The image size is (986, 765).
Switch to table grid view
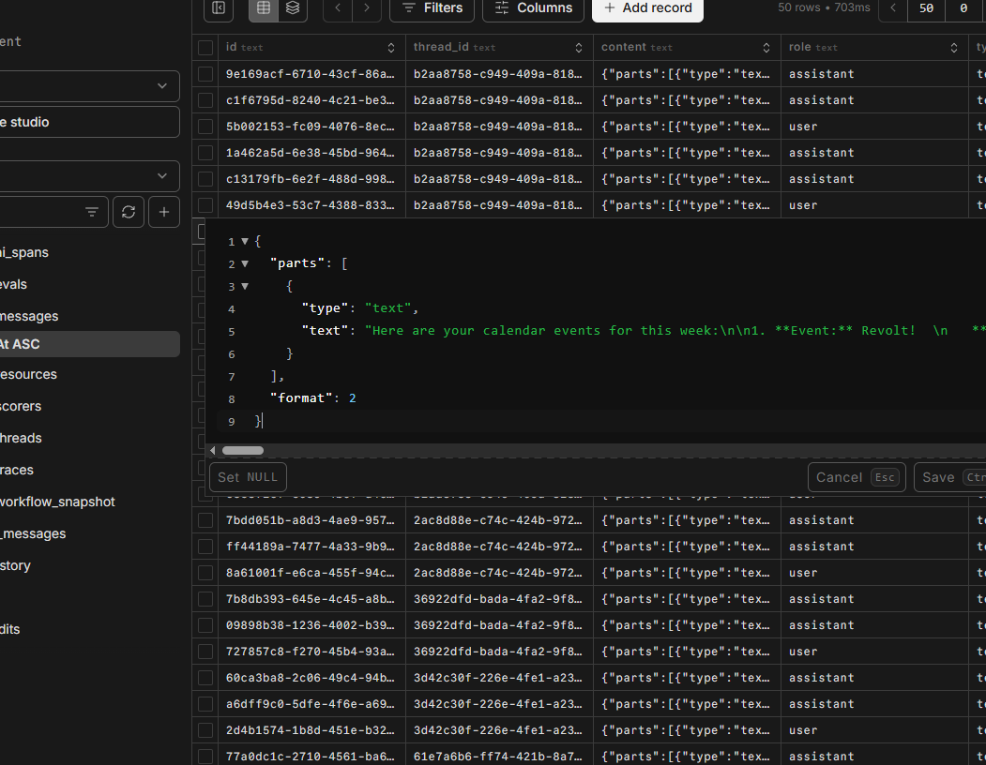click(264, 8)
